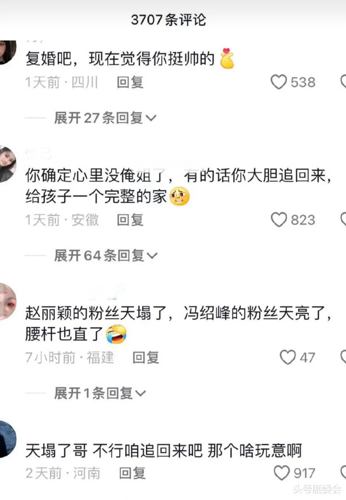Tap the dislike icon beside 538 likes
346x500 pixels.
point(344,82)
